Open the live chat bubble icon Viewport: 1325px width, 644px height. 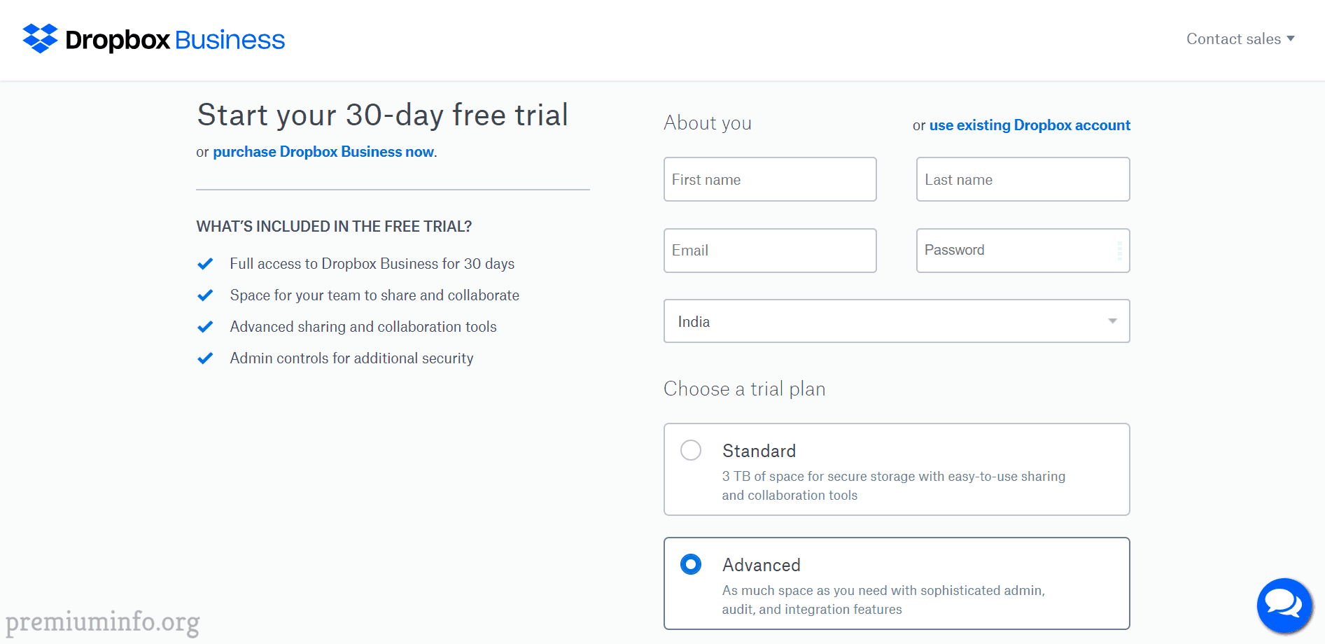(1284, 605)
